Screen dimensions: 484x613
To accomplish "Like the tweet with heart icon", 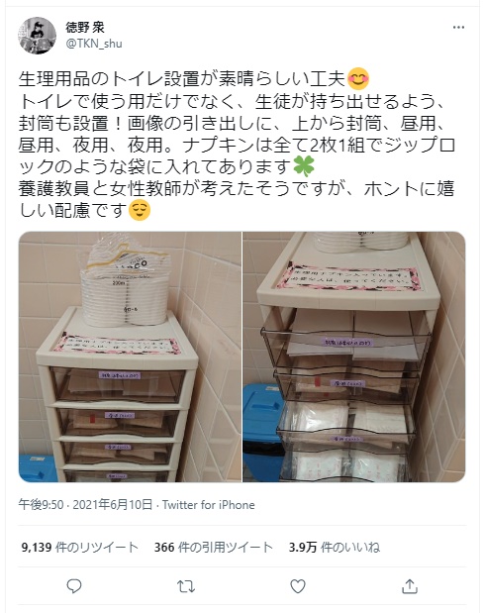I will [x=298, y=586].
